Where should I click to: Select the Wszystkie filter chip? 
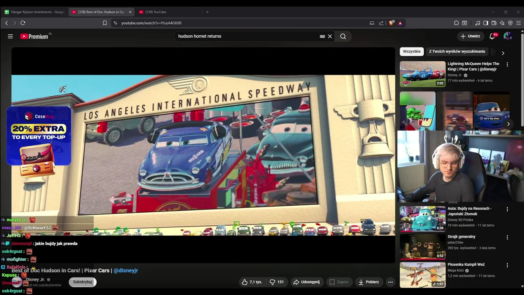click(x=411, y=52)
